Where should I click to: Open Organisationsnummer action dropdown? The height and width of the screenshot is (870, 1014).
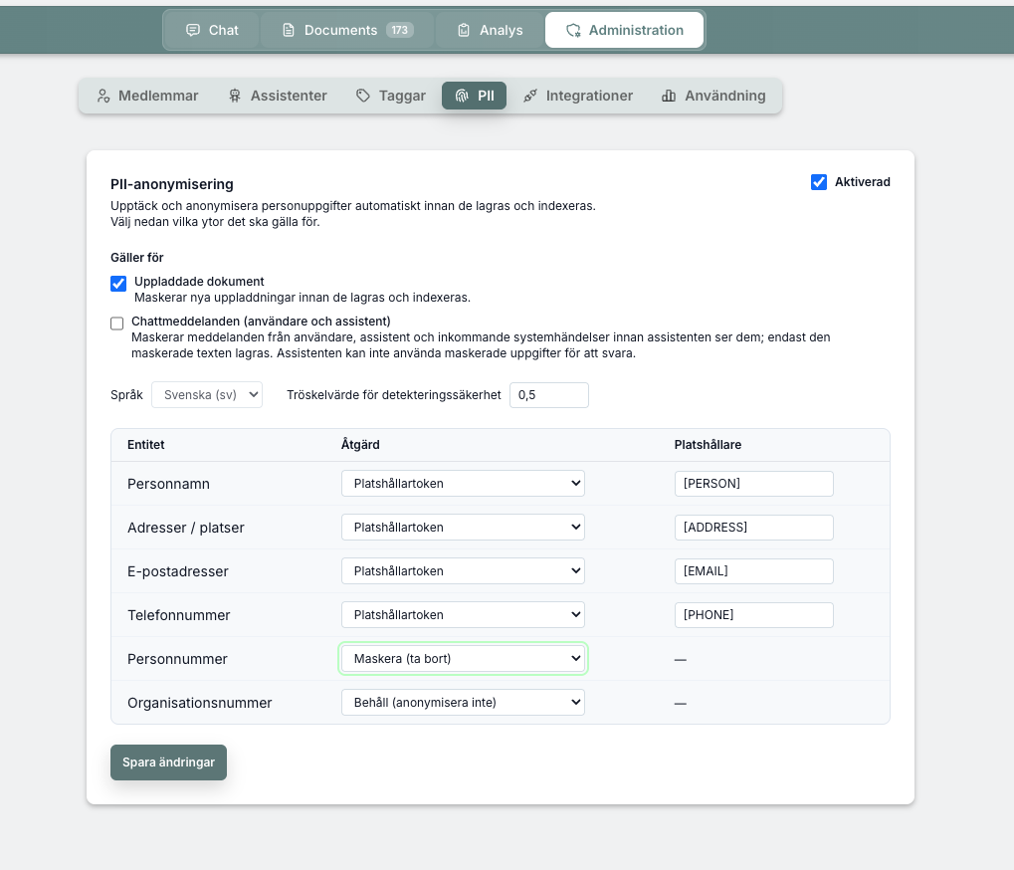point(463,703)
